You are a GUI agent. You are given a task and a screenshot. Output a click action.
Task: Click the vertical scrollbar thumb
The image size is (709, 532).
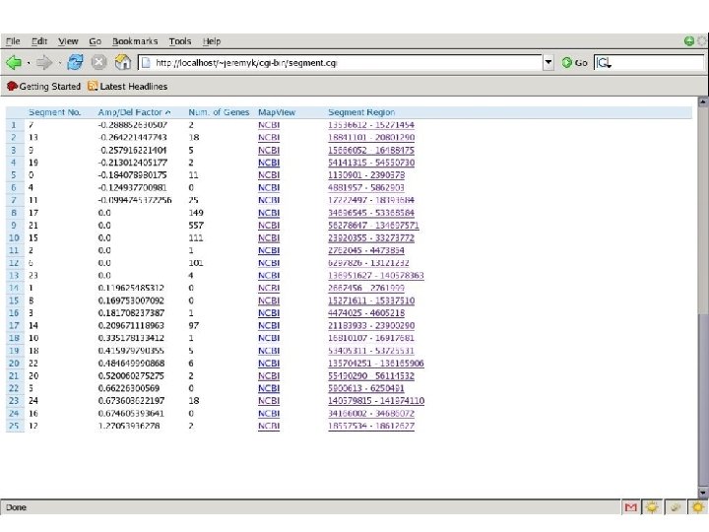click(x=702, y=400)
